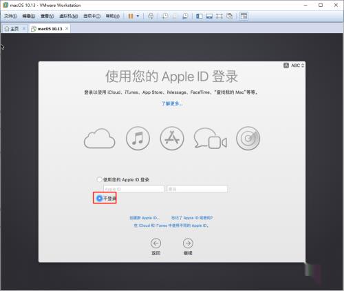This screenshot has height=291, width=344.
Task: Show or hide the library sidebar icon
Action: (200, 16)
